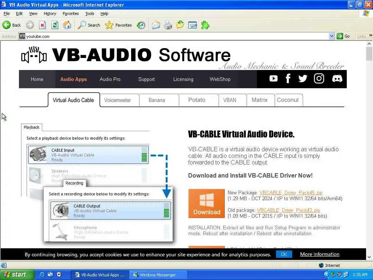Click the green puzzle piece icon
The width and height of the screenshot is (373, 280).
click(205, 25)
